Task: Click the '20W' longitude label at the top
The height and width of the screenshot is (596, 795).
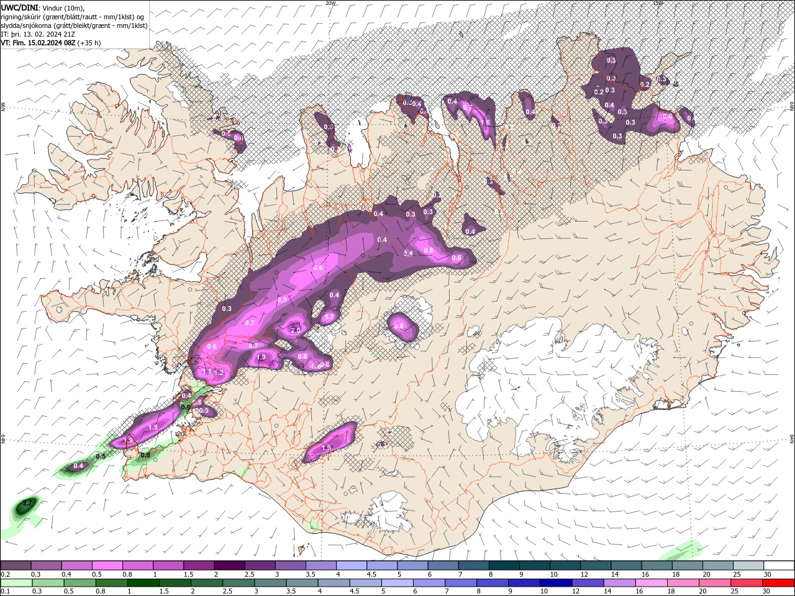Action: click(x=330, y=3)
